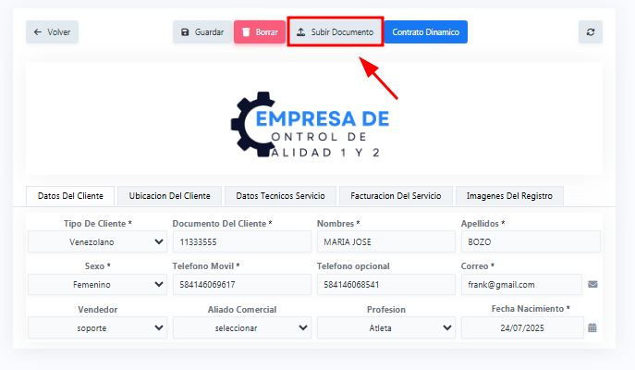The image size is (635, 370).
Task: Expand the Vendedor dropdown
Action: click(97, 327)
